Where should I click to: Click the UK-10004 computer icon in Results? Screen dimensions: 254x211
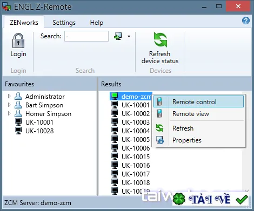pyautogui.click(x=115, y=131)
